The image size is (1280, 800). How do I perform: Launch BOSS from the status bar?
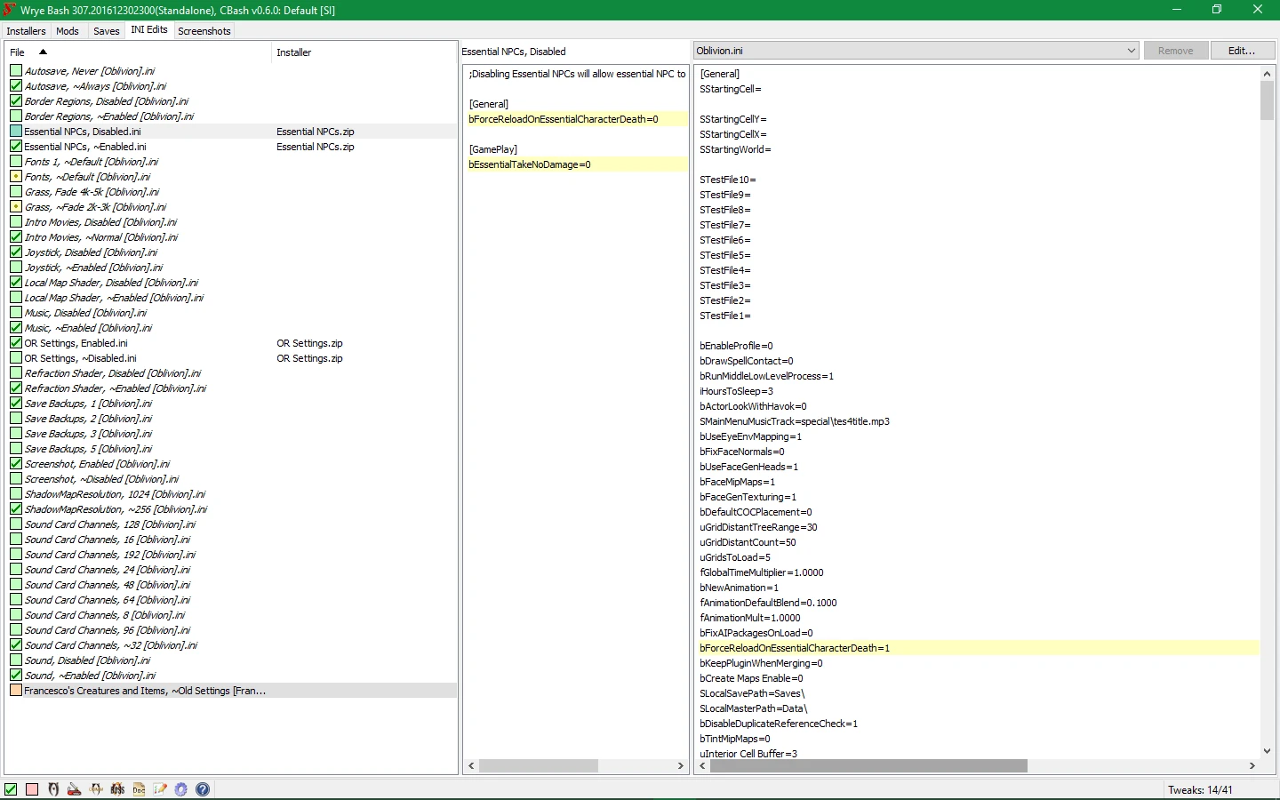click(x=117, y=789)
